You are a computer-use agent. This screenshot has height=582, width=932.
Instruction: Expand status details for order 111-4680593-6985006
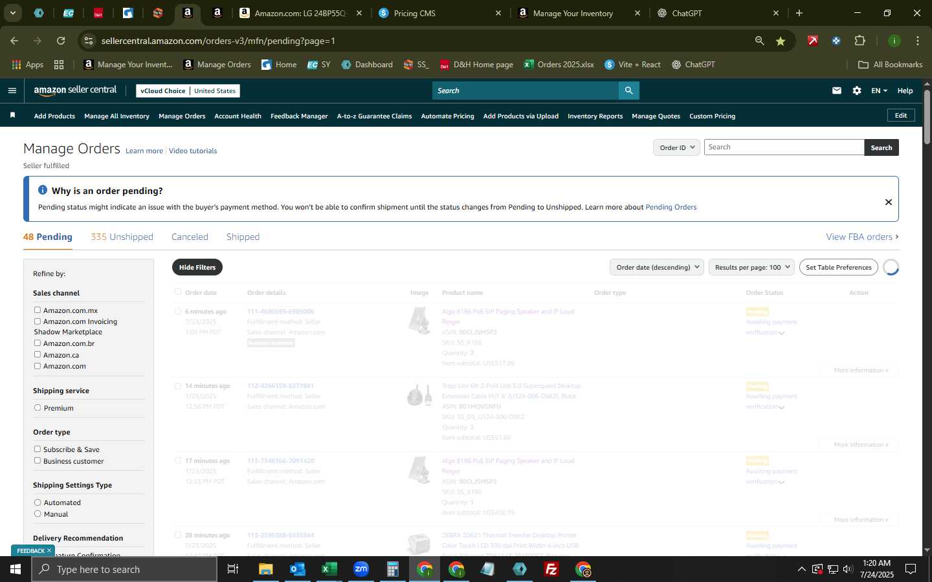(782, 333)
